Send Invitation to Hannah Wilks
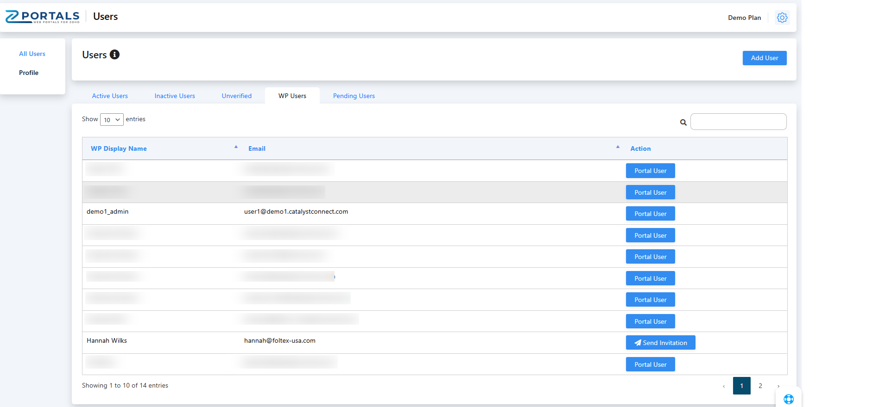The width and height of the screenshot is (872, 407). (660, 343)
